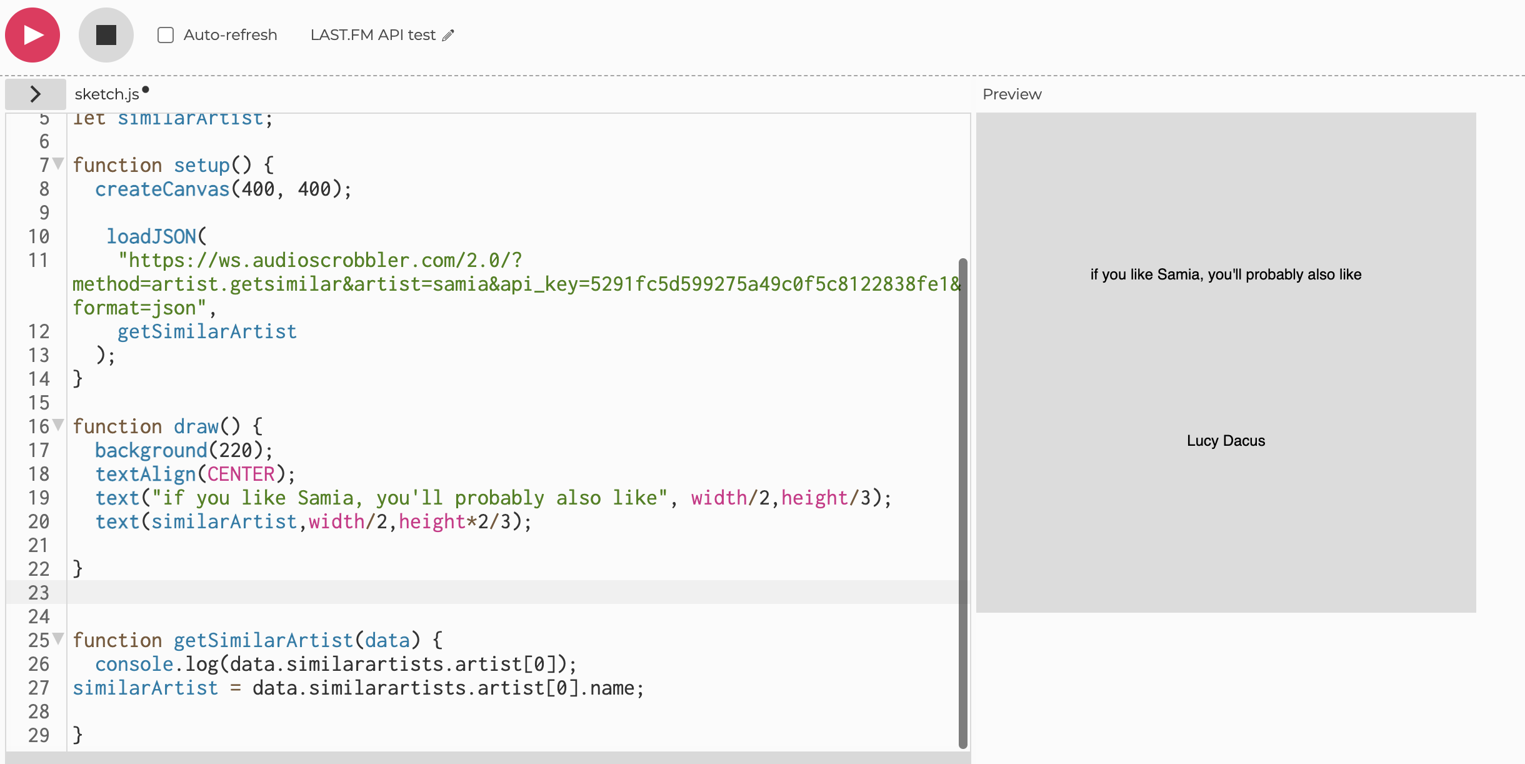Expand the file sidebar chevron
The height and width of the screenshot is (764, 1525).
[36, 94]
